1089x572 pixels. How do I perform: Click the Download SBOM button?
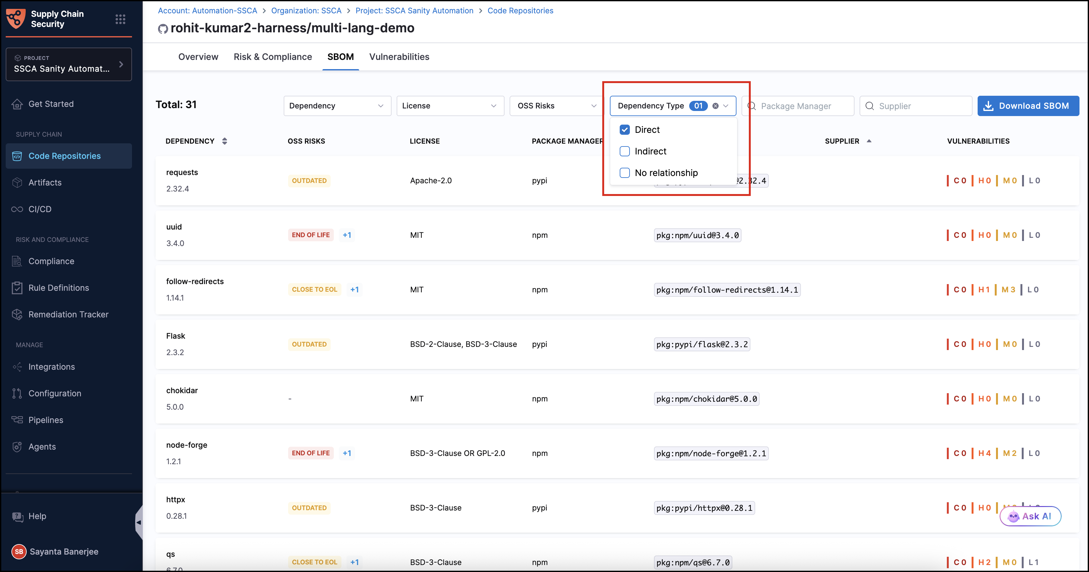[1028, 106]
